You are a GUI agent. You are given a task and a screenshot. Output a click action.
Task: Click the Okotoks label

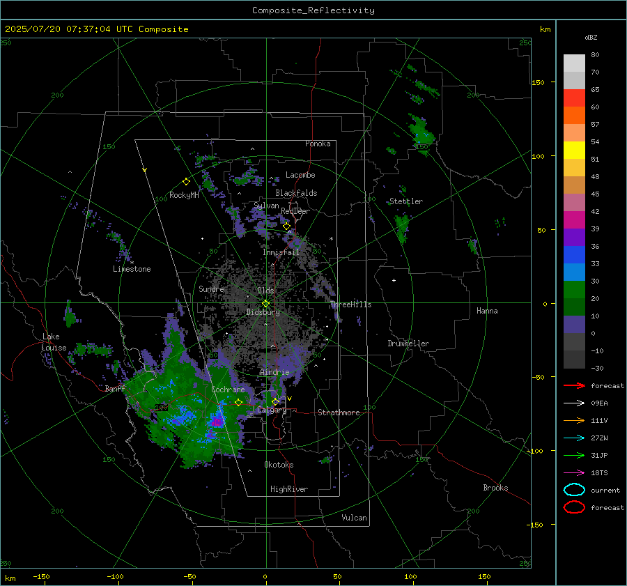[x=279, y=465]
